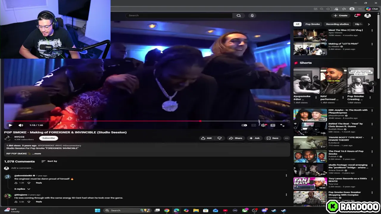Click the search magnifier button
The height and width of the screenshot is (214, 381).
[239, 15]
